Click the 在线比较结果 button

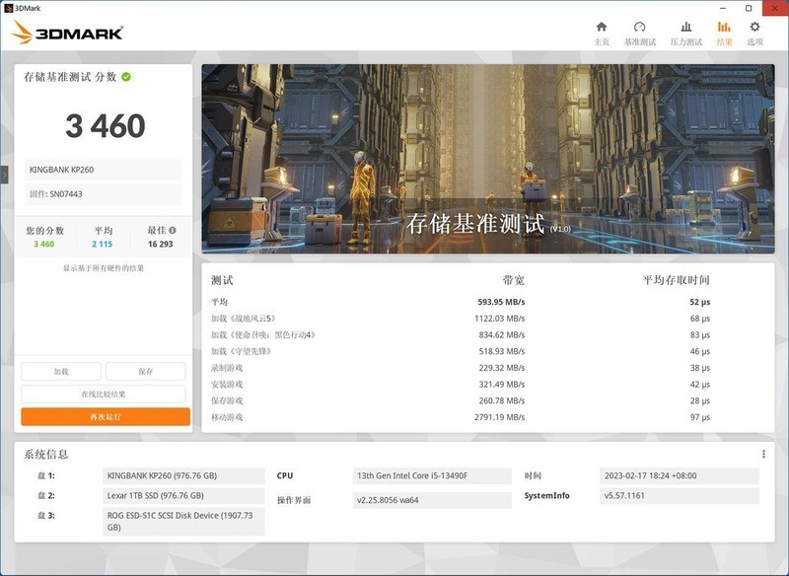coord(102,393)
